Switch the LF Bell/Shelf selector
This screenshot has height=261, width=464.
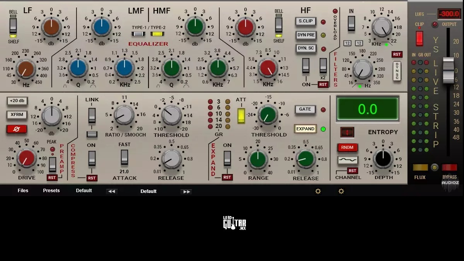tap(14, 26)
